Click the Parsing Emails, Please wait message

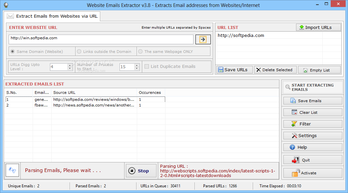tap(63, 170)
